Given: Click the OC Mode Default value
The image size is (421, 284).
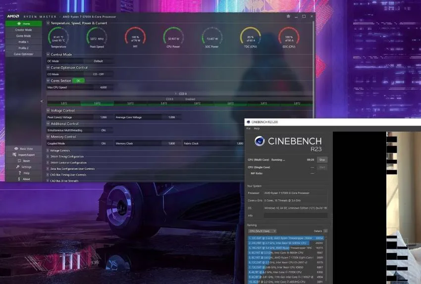Looking at the screenshot, I should 98,61.
